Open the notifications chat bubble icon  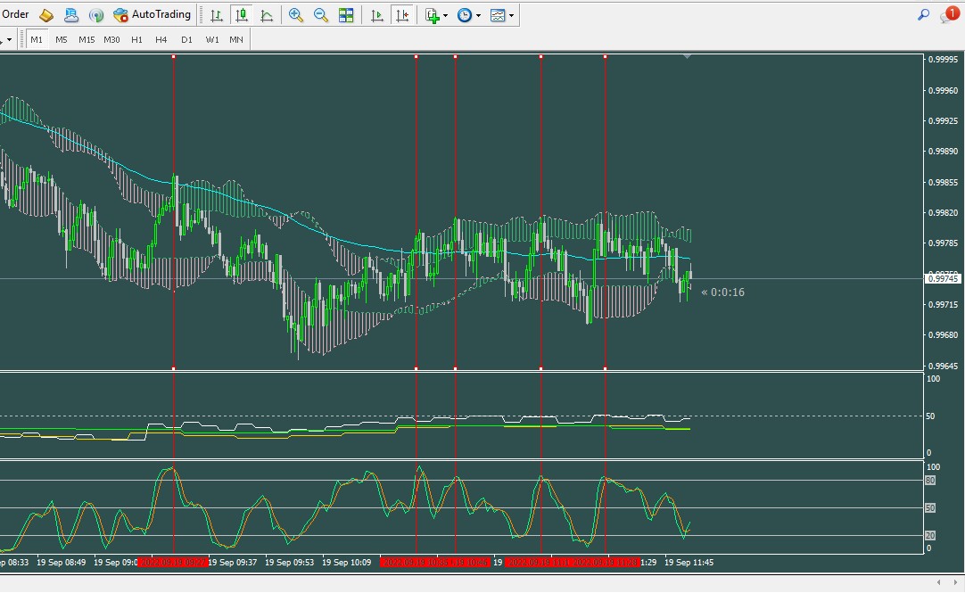pyautogui.click(x=948, y=15)
